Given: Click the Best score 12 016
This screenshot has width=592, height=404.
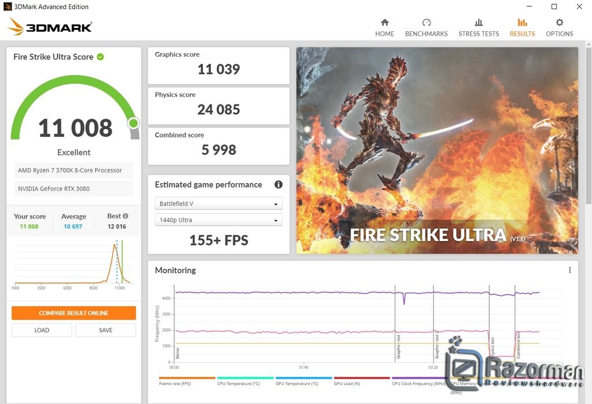Looking at the screenshot, I should 117,227.
